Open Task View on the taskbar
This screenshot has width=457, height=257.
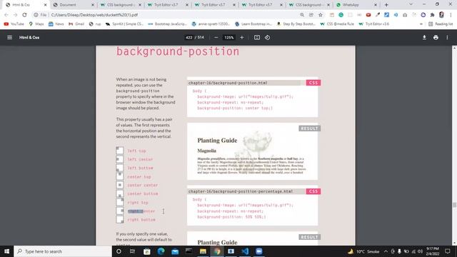[132, 251]
